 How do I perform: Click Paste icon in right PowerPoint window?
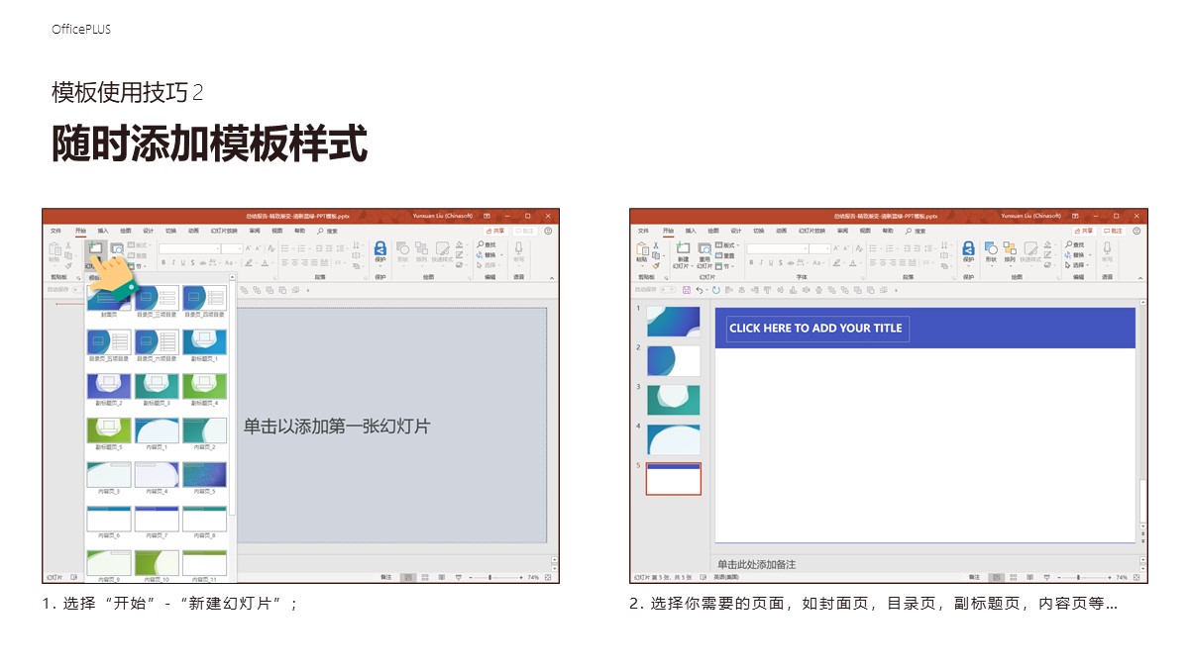[642, 248]
